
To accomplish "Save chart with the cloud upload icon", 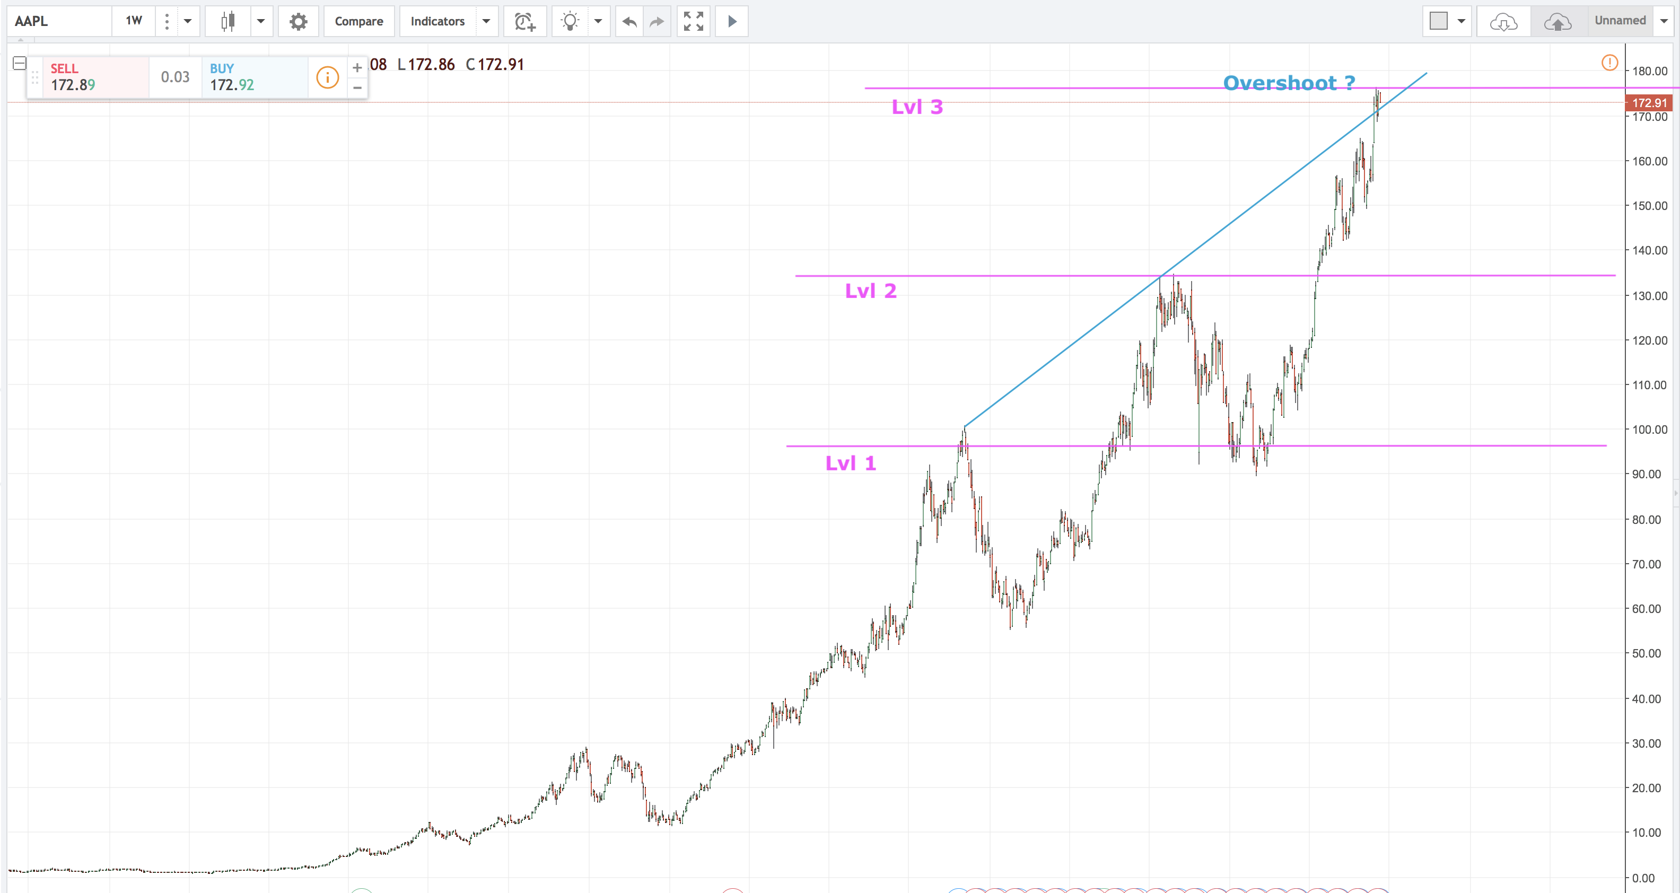I will click(x=1558, y=22).
